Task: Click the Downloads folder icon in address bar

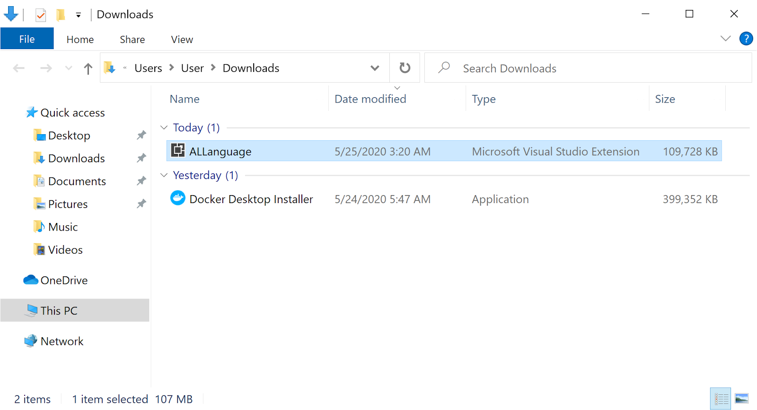Action: 110,68
